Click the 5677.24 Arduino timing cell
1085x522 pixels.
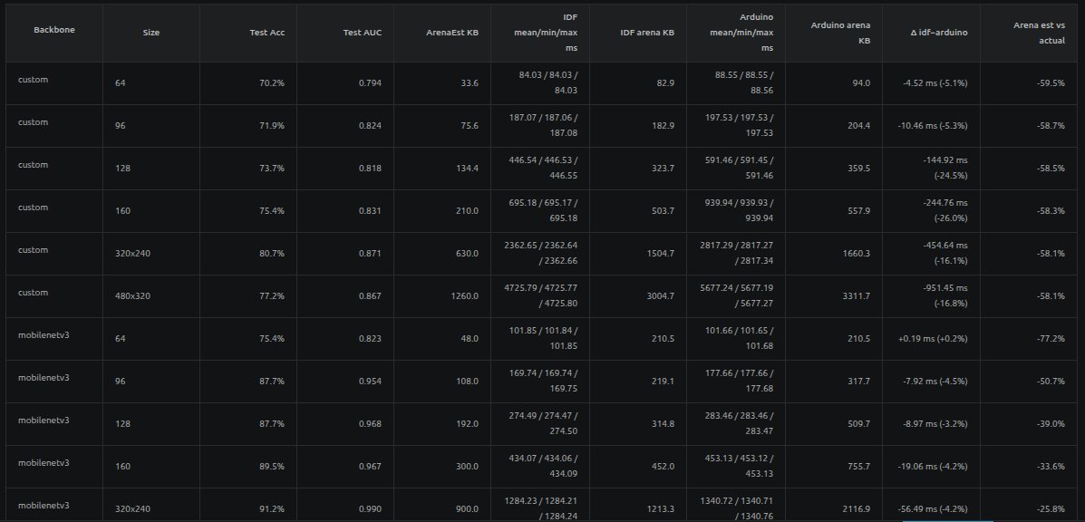pyautogui.click(x=736, y=295)
